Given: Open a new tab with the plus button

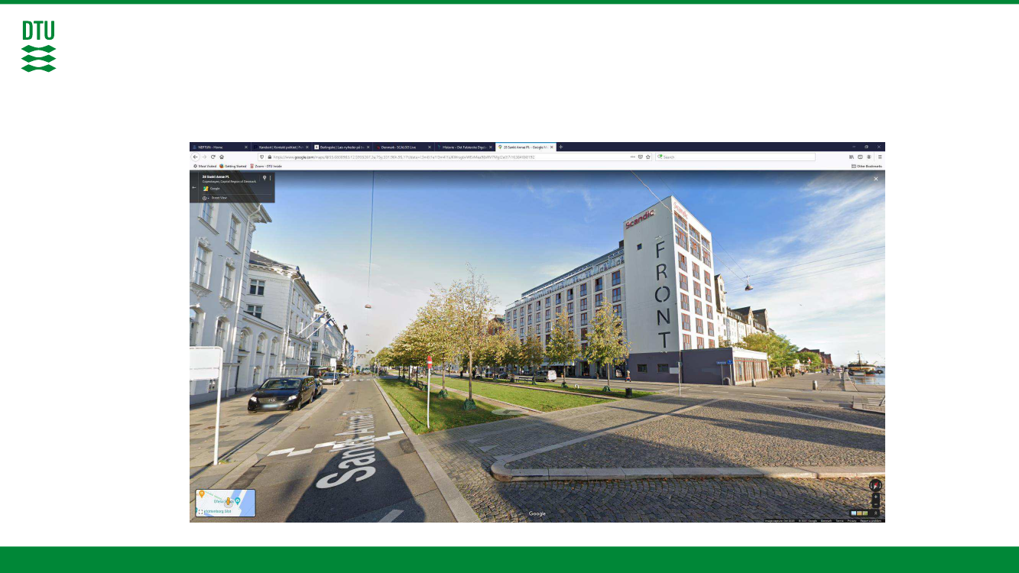Looking at the screenshot, I should 560,147.
